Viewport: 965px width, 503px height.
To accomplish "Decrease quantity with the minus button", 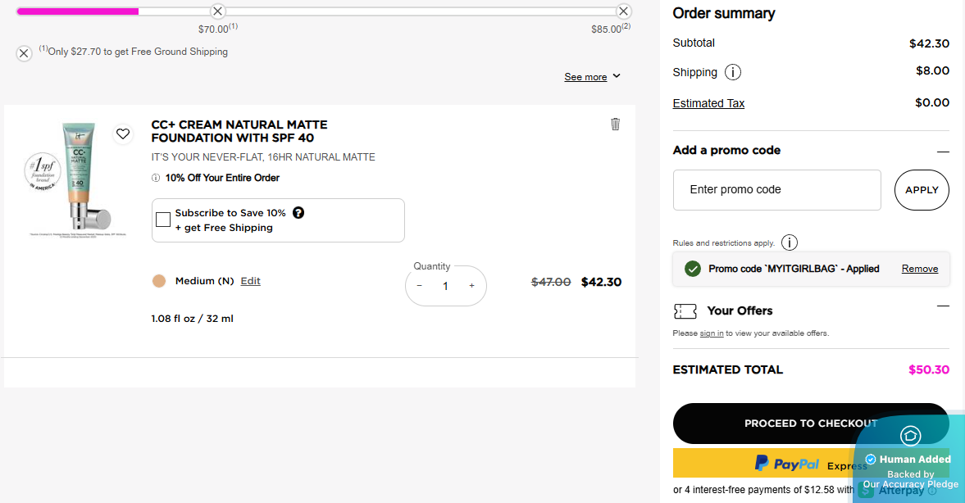I will pyautogui.click(x=420, y=286).
